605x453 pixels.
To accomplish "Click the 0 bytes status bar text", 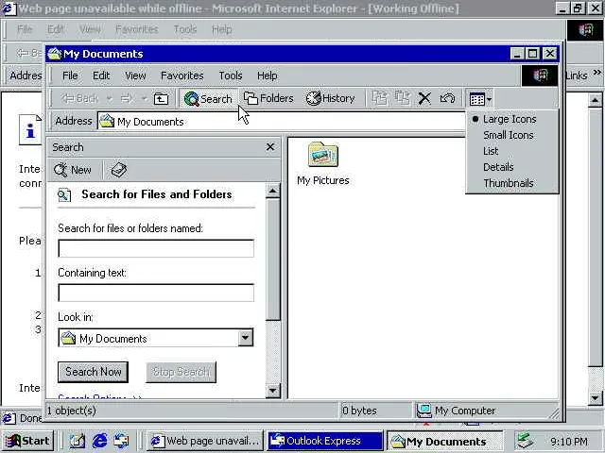I will [359, 411].
